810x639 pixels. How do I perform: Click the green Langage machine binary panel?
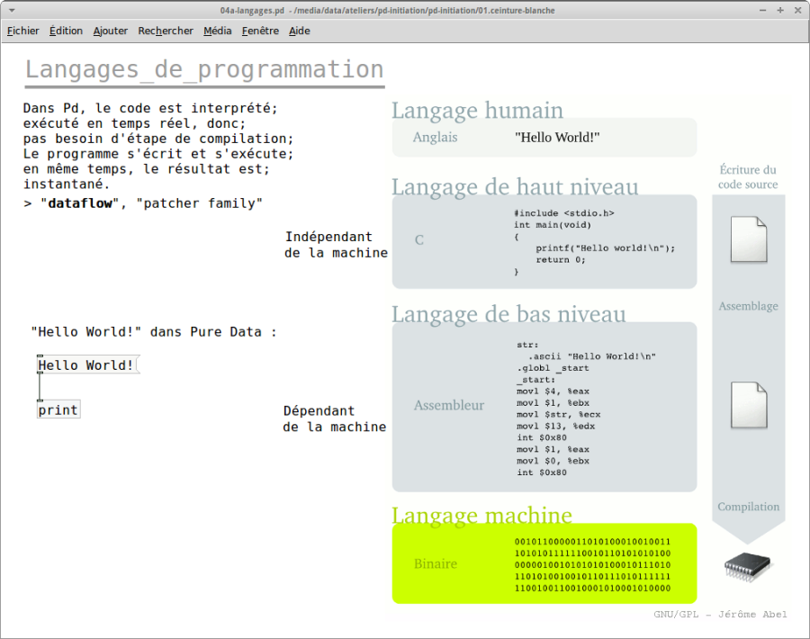coord(544,563)
